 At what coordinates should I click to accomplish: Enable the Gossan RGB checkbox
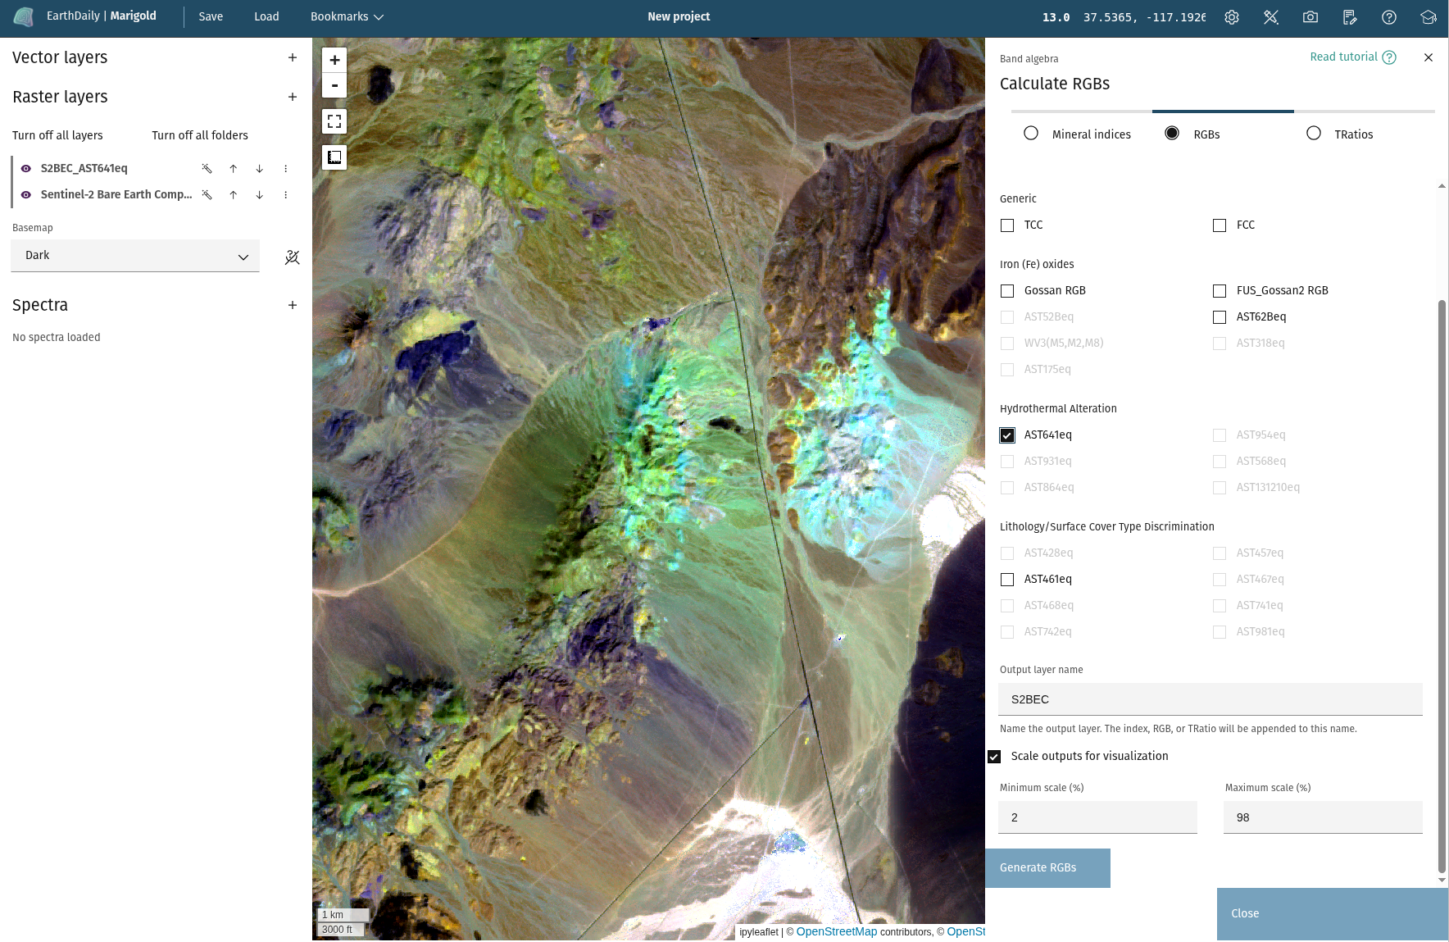[1007, 291]
